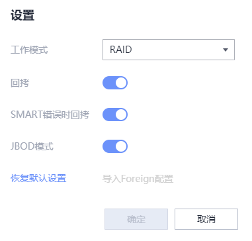This screenshot has height=241, width=252.
Task: Click the 设置 dialog title
Action: [22, 15]
